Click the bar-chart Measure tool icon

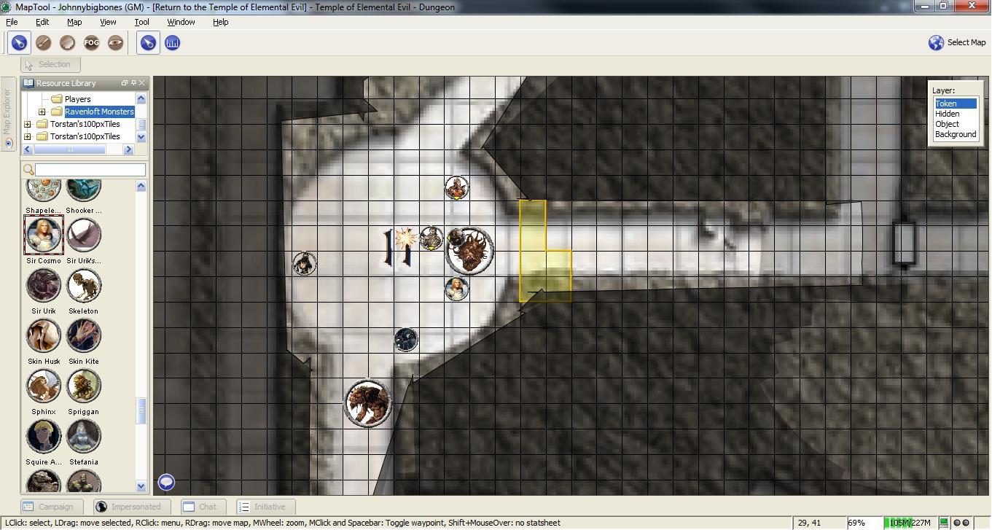tap(172, 43)
